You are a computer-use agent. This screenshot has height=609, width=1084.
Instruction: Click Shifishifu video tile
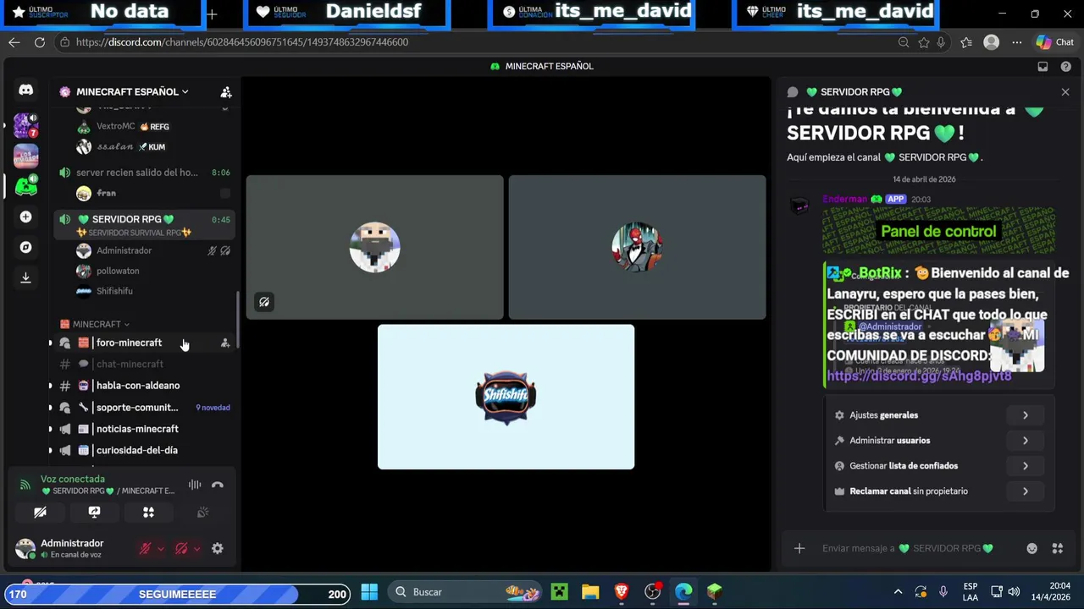[506, 397]
